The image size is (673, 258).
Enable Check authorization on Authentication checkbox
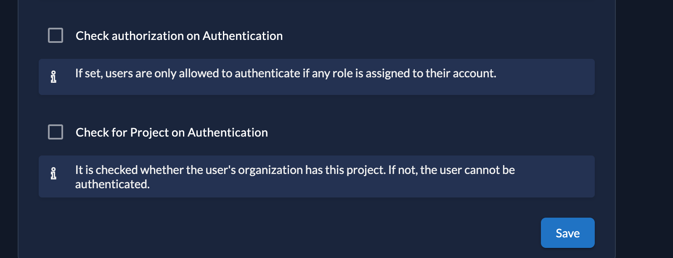(56, 35)
